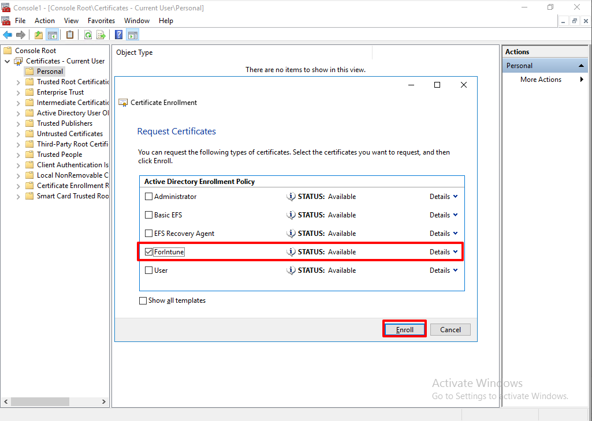
Task: Click the Certificates - Current User snap-in icon
Action: pyautogui.click(x=18, y=61)
